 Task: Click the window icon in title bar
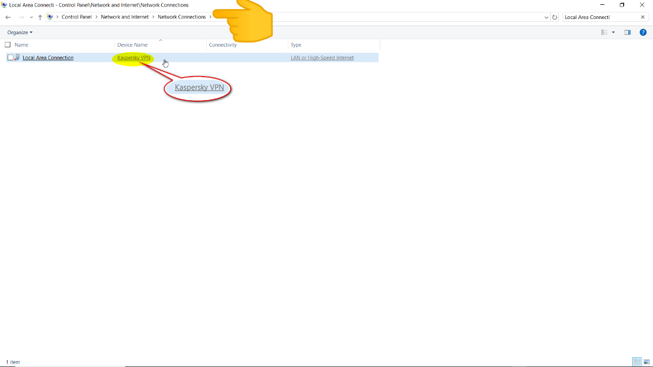point(5,5)
